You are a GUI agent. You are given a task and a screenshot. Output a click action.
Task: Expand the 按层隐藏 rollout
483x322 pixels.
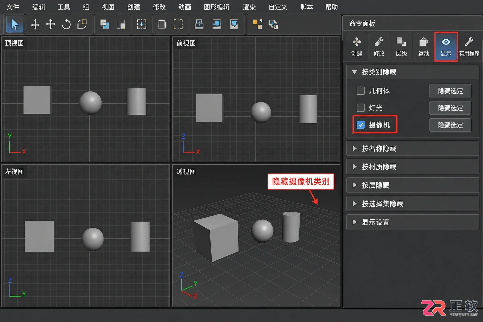tap(413, 185)
